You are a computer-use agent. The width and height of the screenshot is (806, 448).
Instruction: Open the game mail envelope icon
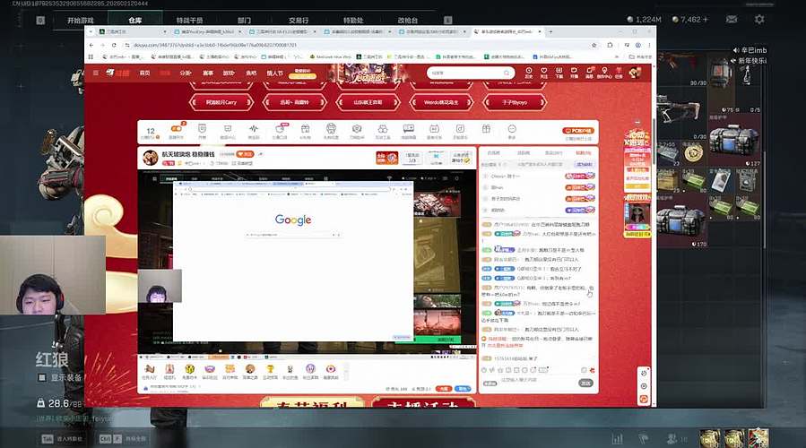(x=732, y=19)
